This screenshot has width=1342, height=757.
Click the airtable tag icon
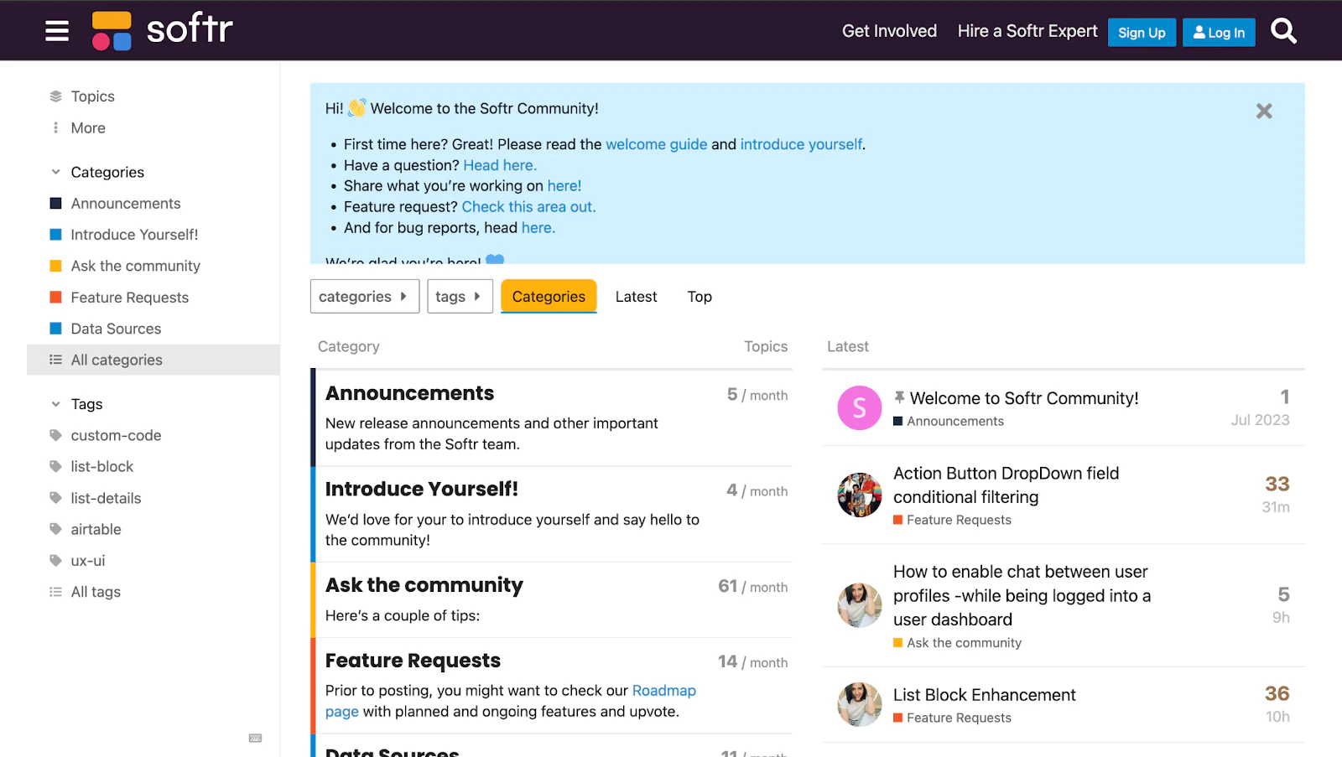click(55, 529)
